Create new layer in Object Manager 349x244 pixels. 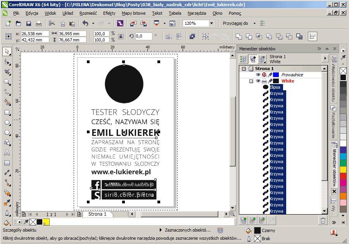[244, 220]
